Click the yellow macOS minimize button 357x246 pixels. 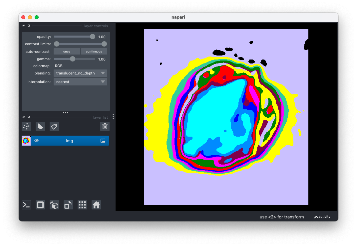tap(30, 17)
